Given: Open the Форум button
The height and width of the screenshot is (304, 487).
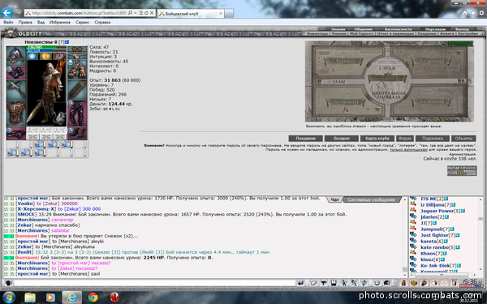Looking at the screenshot, I should pos(405,139).
